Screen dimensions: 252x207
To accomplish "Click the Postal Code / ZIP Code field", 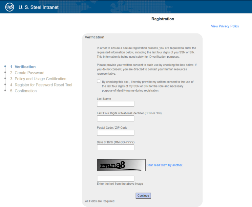I will (115, 133).
